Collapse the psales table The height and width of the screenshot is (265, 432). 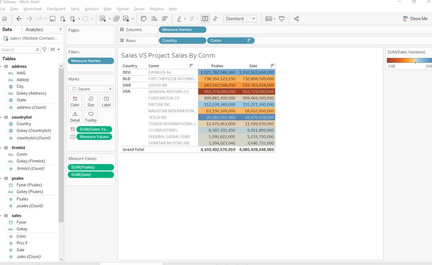coord(1,178)
